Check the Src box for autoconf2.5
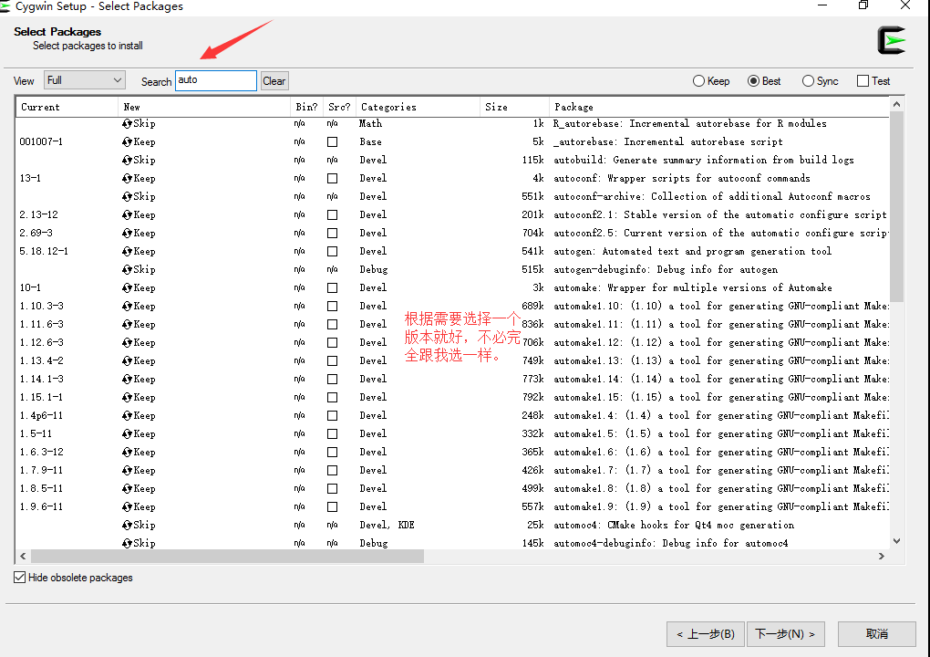 pyautogui.click(x=332, y=234)
